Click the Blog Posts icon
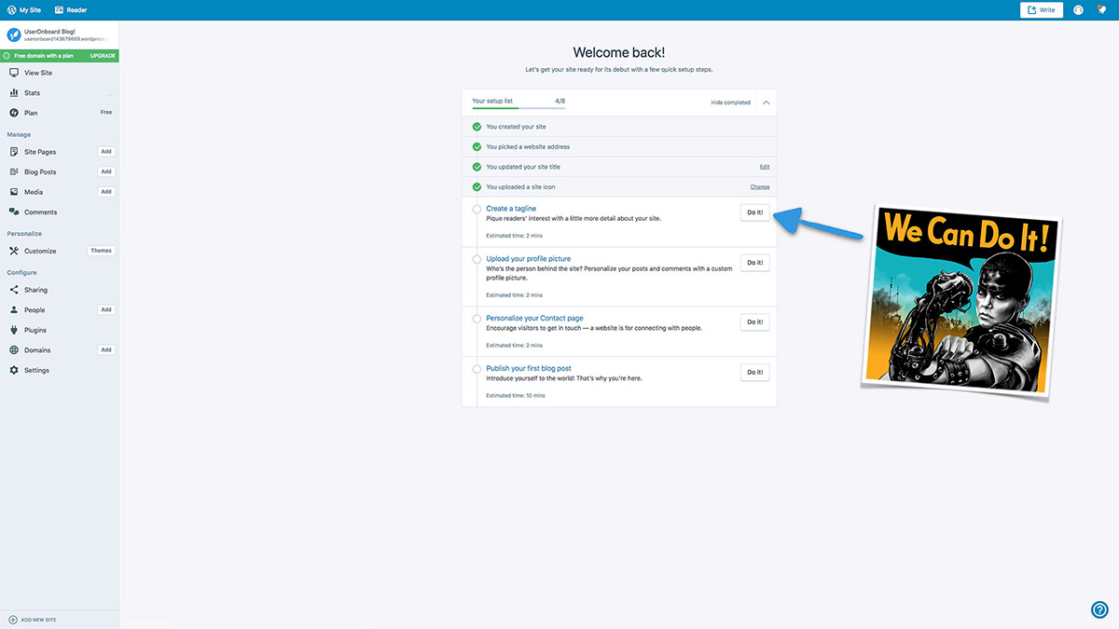Viewport: 1119px width, 629px height. (14, 172)
